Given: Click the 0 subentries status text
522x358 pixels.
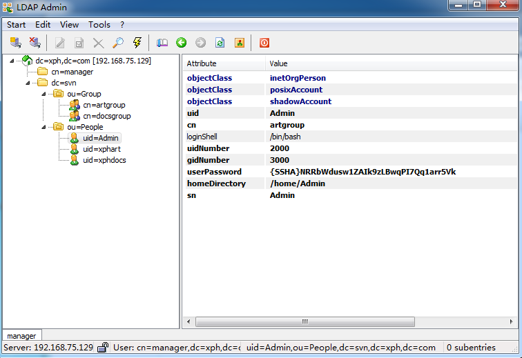Looking at the screenshot, I should coord(471,348).
